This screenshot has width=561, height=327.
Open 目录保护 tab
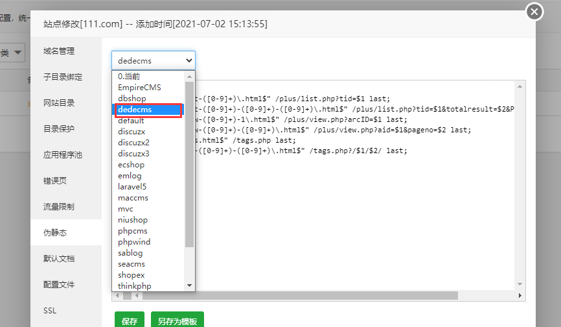(x=66, y=129)
